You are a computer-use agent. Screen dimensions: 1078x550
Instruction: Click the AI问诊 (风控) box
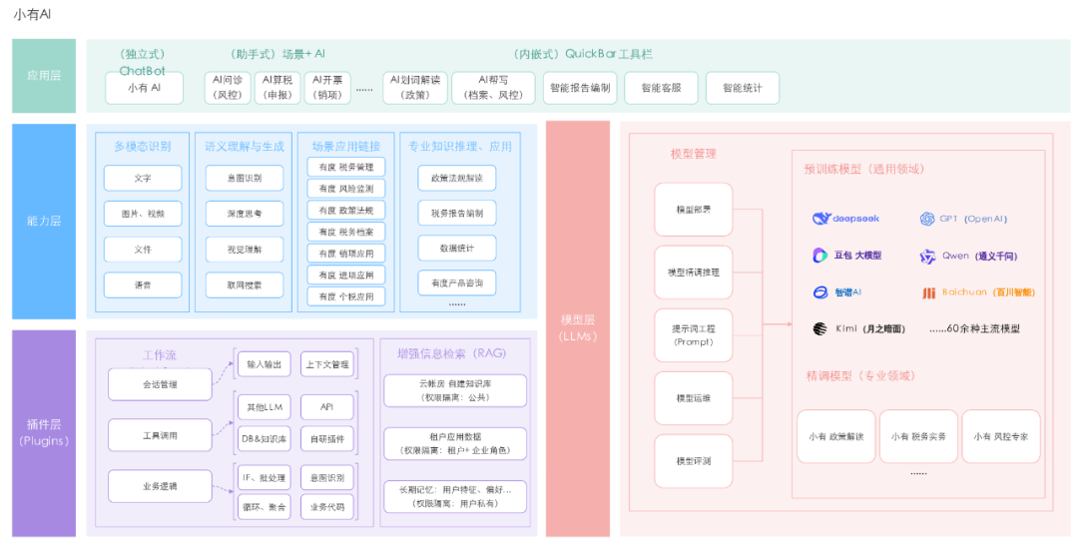(228, 88)
